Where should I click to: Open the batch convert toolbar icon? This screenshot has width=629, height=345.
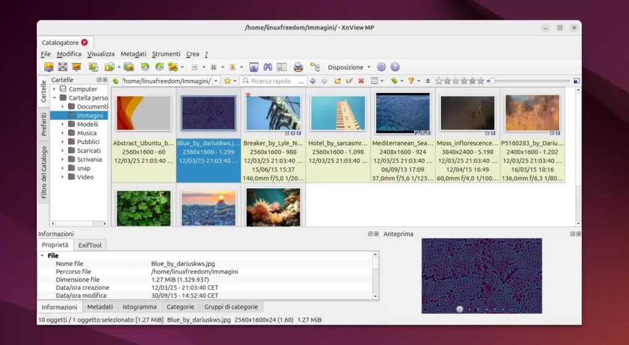128,67
